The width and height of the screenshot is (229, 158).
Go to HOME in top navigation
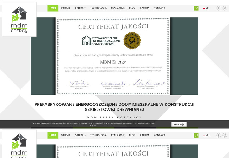pos(53,8)
